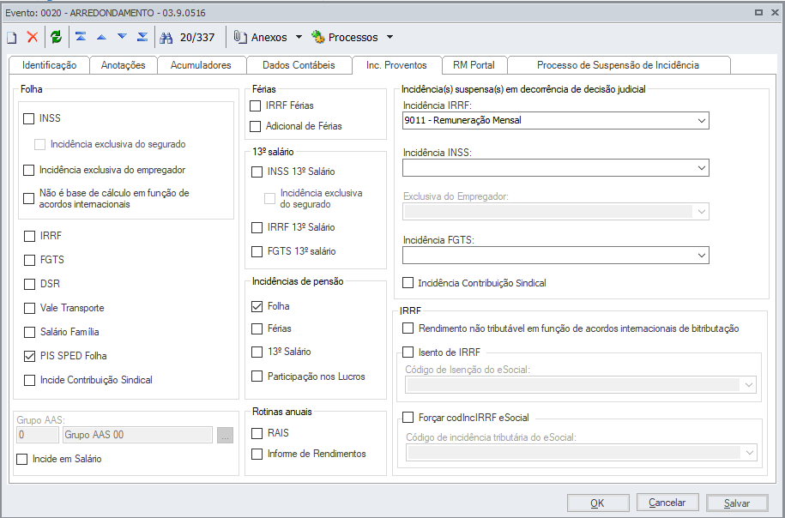Go to the previous record
The height and width of the screenshot is (518, 785).
(101, 37)
